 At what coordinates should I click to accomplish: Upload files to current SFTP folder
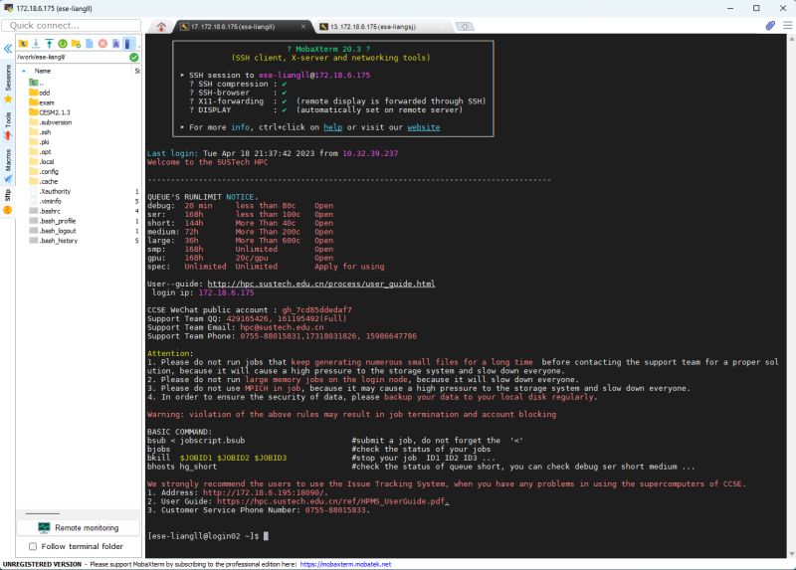[x=49, y=44]
